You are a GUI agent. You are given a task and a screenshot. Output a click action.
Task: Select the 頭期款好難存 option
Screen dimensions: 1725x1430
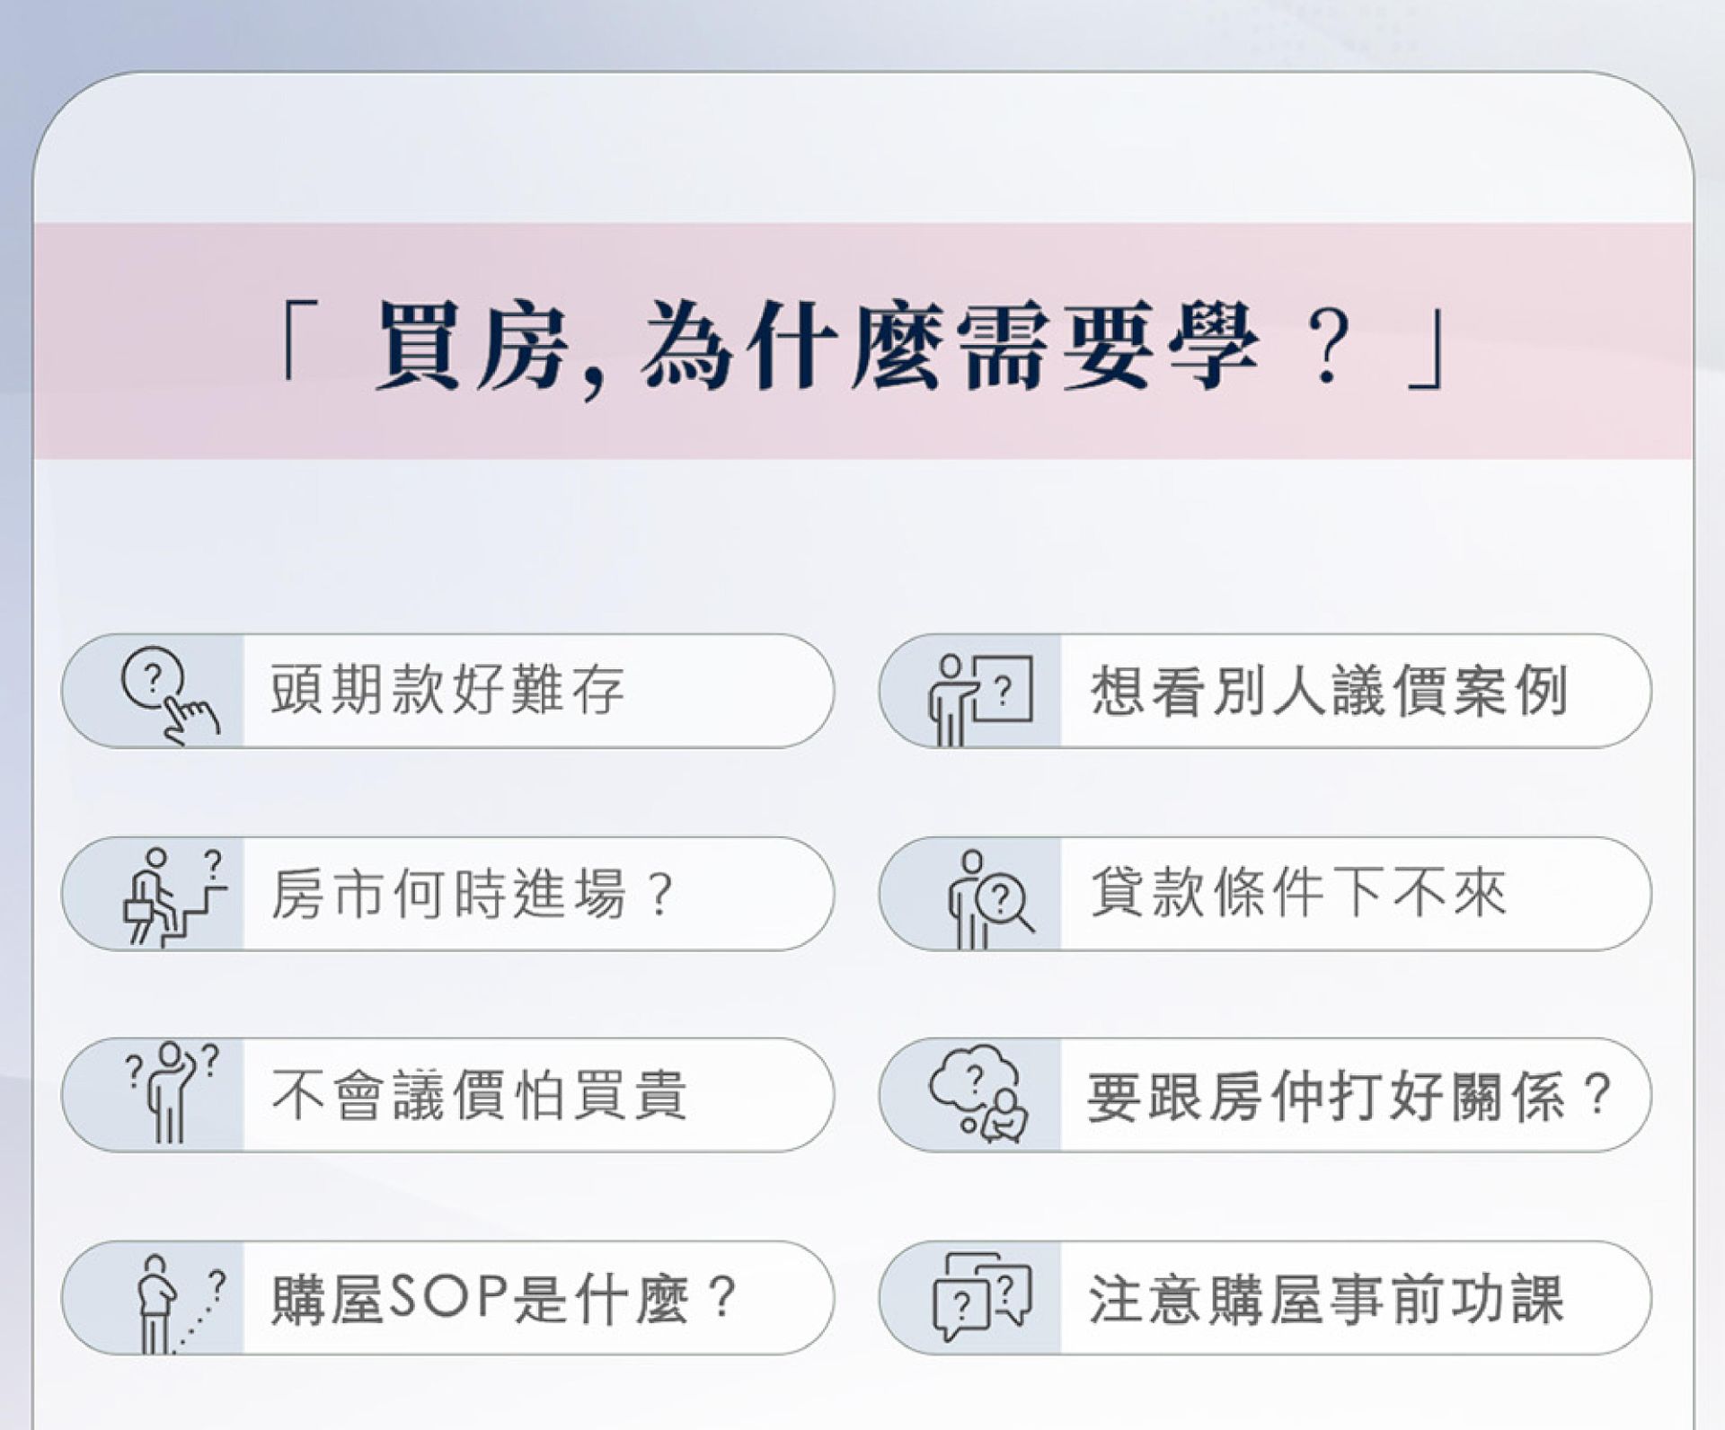click(447, 690)
